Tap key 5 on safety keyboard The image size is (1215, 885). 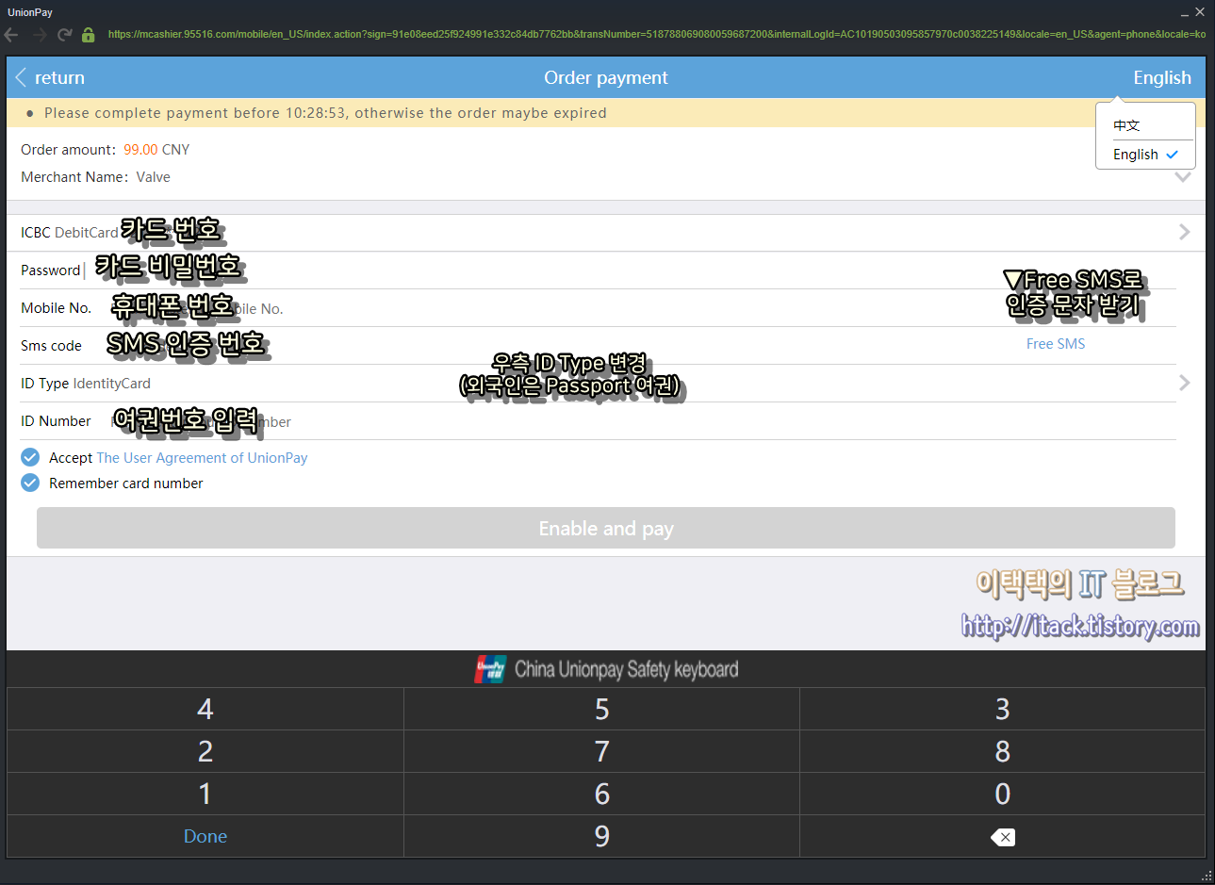click(601, 709)
